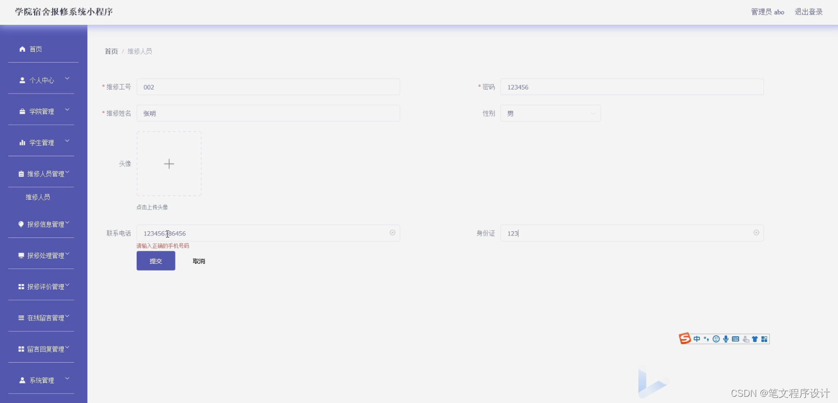Clear the 联系电话 field with its clear icon
Viewport: 838px width, 403px height.
click(392, 233)
